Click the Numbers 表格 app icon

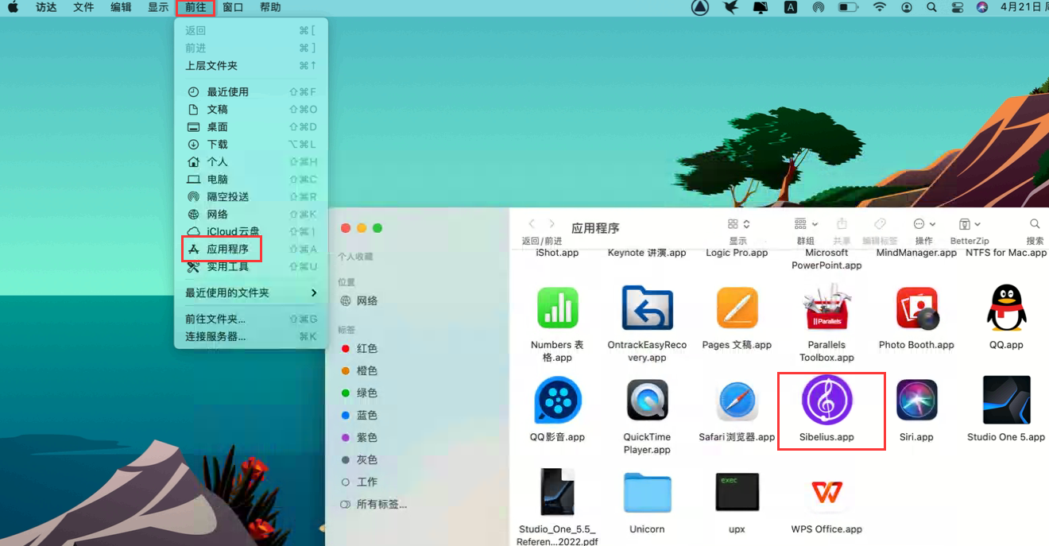557,308
